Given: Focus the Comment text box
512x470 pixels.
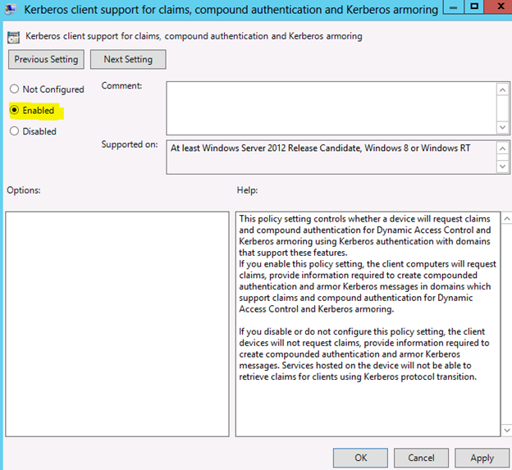Looking at the screenshot, I should click(331, 108).
